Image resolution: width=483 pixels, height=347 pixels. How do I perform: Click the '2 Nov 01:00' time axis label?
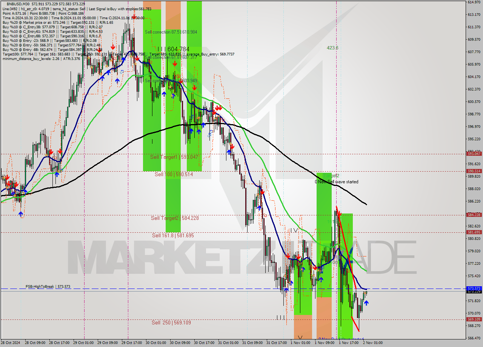[x=372, y=343]
